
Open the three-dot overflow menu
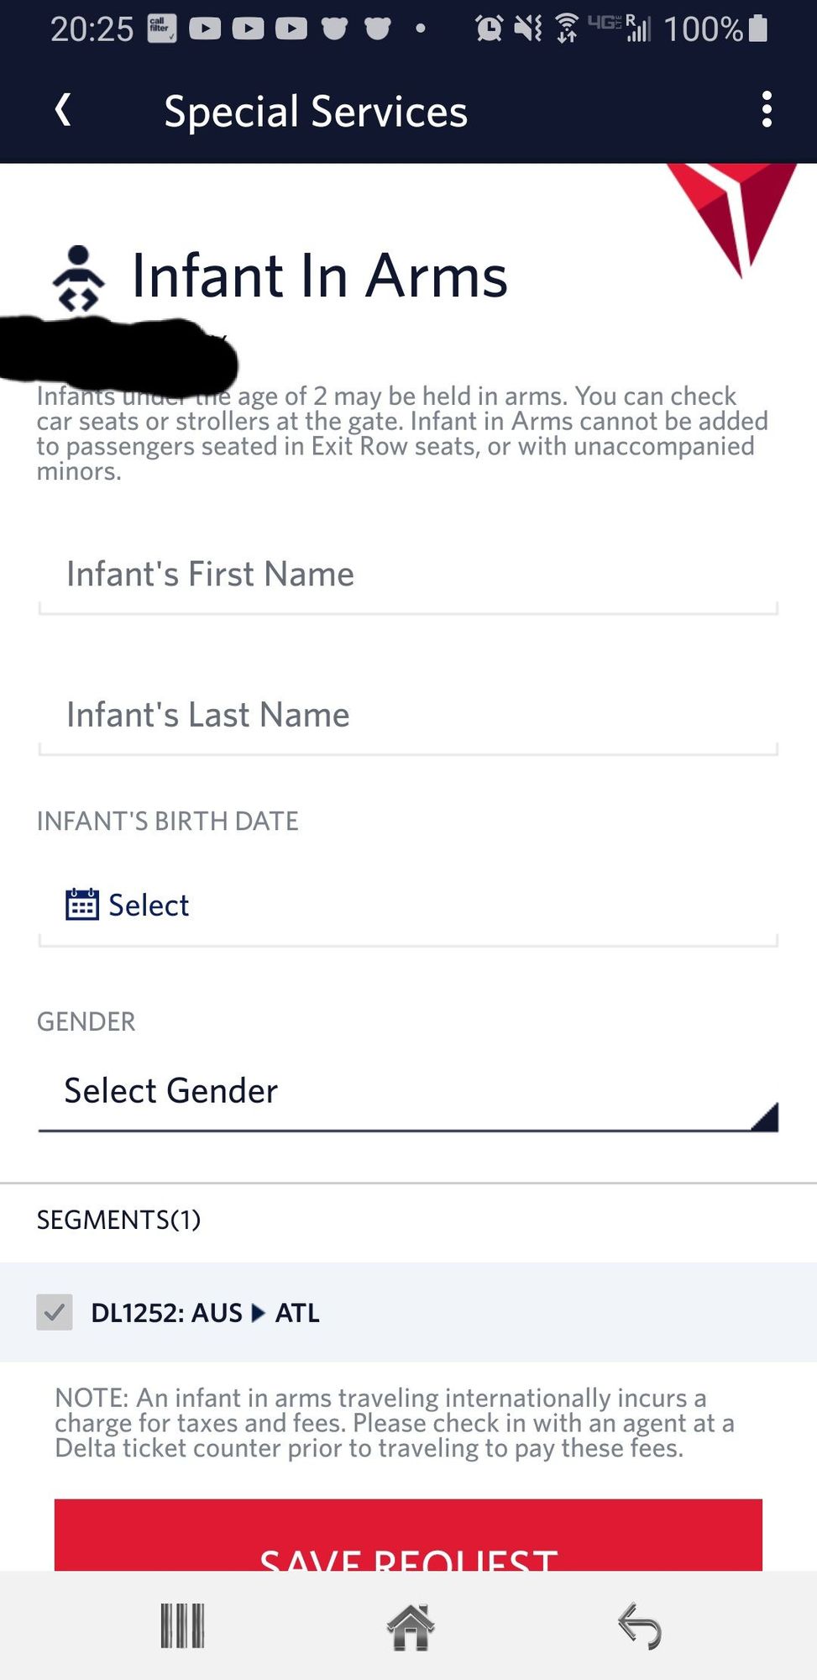[x=766, y=110]
